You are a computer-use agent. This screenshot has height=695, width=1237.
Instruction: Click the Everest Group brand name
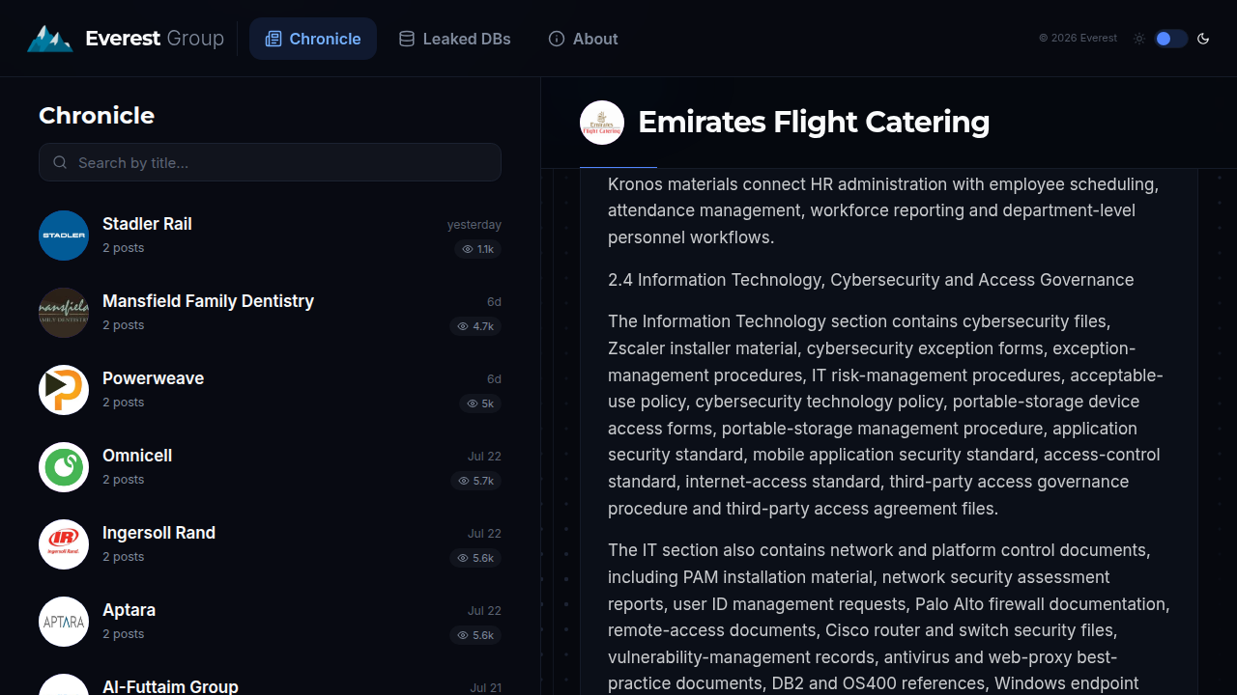(x=155, y=39)
